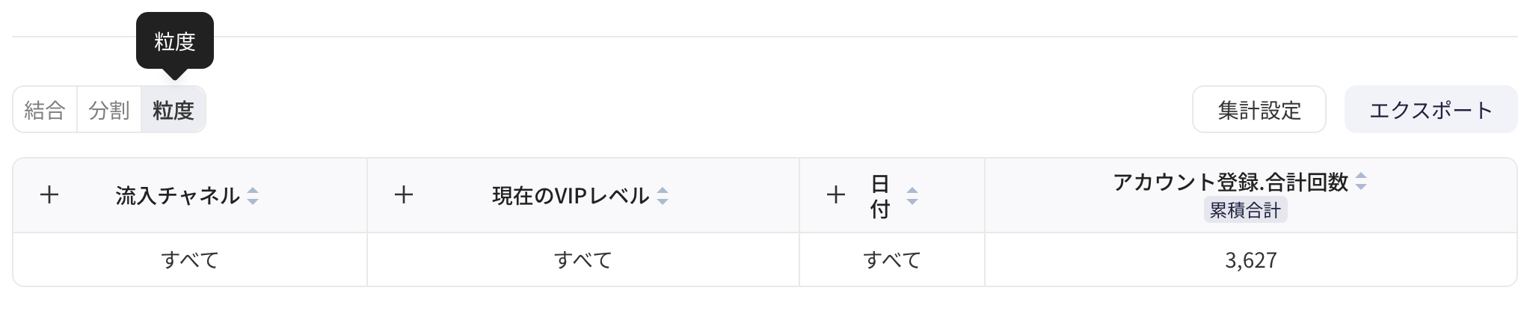Click the 累積合計 badge
The width and height of the screenshot is (1530, 335).
coord(1245,211)
